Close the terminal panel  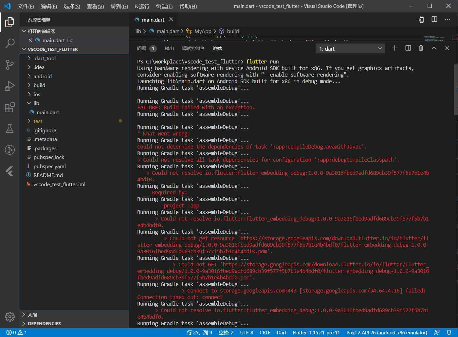(x=447, y=48)
